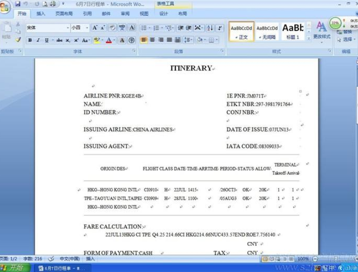Open the Windows 开始 start button
Image resolution: width=358 pixels, height=272 pixels.
coord(14,268)
